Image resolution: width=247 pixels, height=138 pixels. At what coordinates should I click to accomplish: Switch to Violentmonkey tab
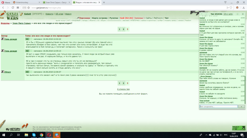pos(26,2)
